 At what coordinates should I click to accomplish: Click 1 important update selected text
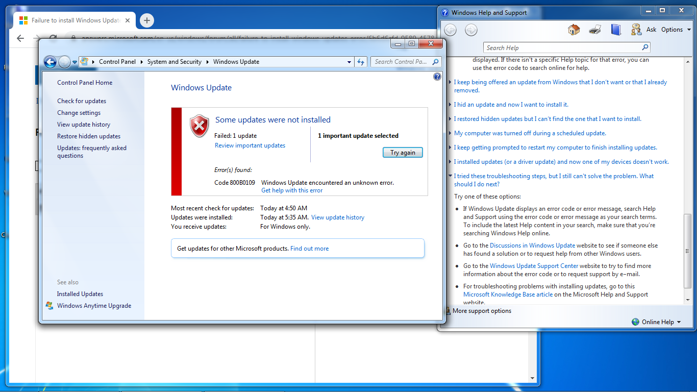pos(358,136)
